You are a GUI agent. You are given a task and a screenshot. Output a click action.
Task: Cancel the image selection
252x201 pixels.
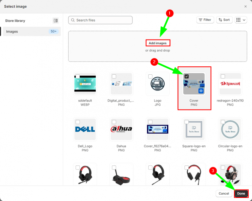point(224,193)
